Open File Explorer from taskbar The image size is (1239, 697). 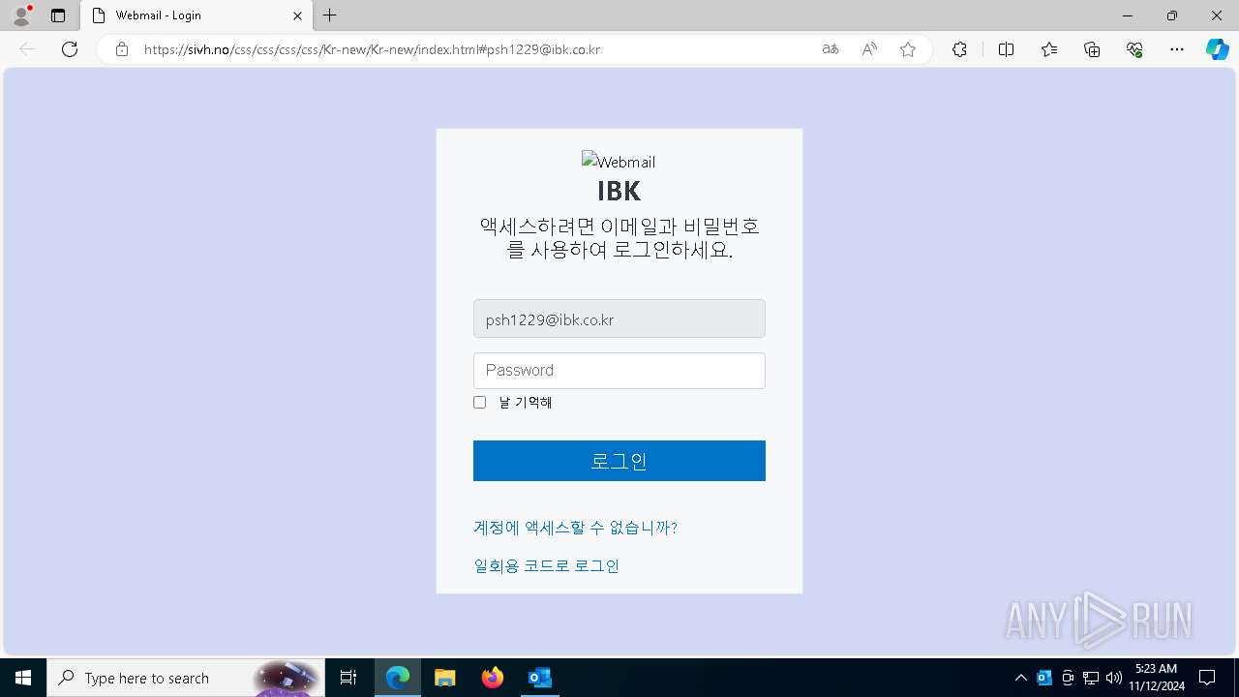click(445, 678)
